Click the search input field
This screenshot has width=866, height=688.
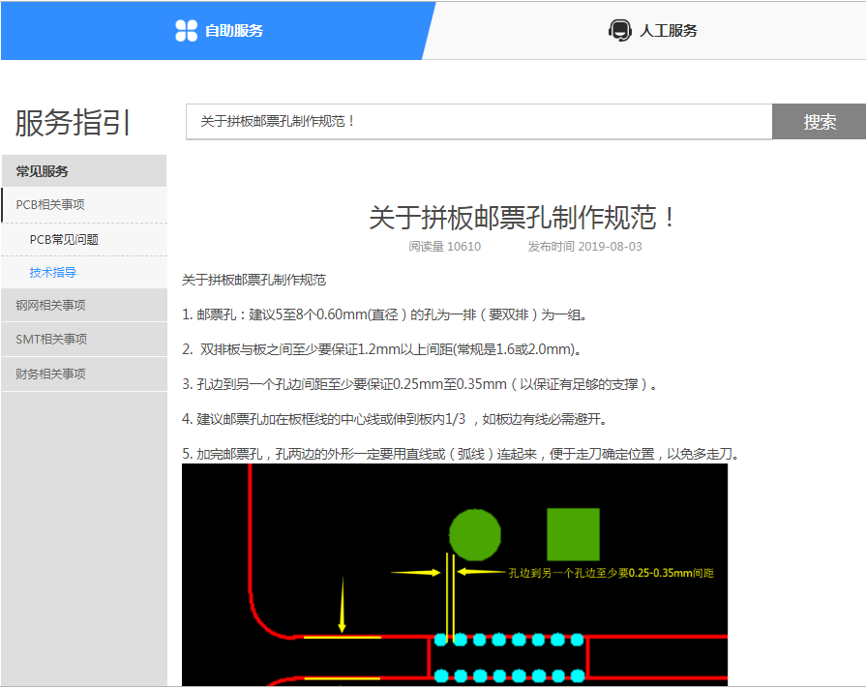pyautogui.click(x=479, y=122)
